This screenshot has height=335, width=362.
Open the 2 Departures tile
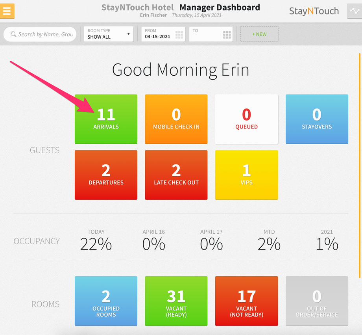tap(106, 175)
